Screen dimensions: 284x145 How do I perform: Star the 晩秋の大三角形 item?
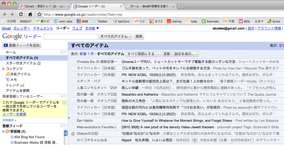(x=73, y=101)
